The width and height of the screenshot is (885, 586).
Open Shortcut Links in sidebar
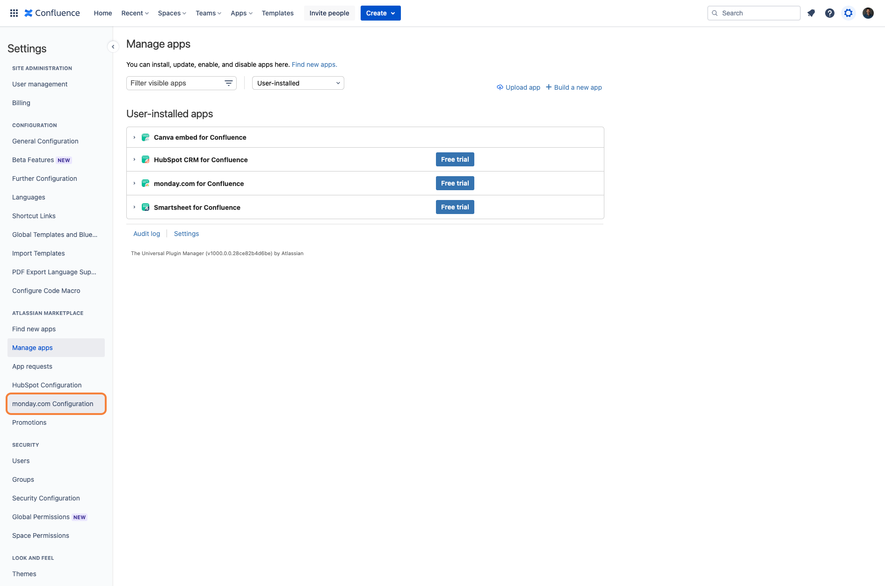click(x=56, y=216)
